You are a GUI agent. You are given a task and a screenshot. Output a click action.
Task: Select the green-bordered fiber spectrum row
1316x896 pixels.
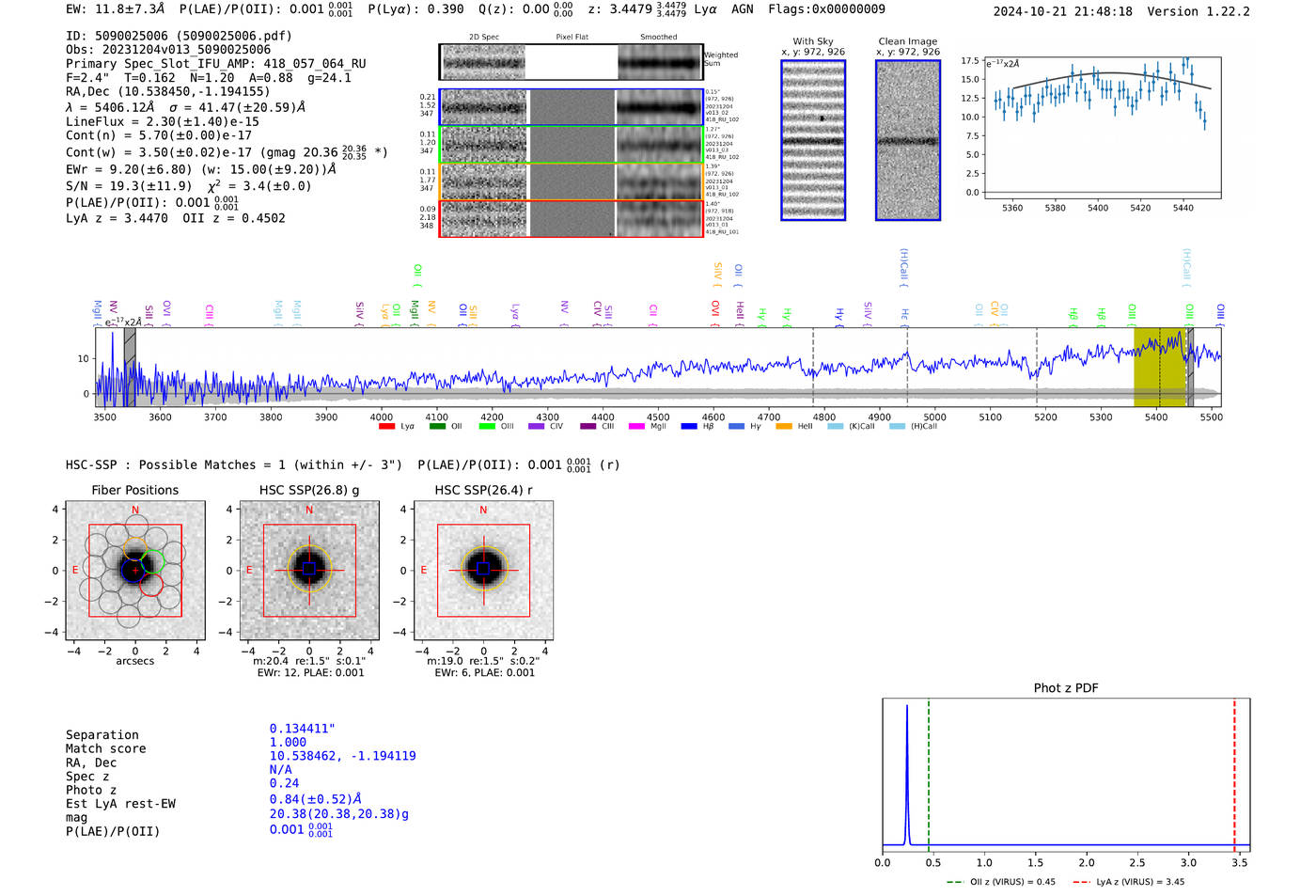point(571,145)
